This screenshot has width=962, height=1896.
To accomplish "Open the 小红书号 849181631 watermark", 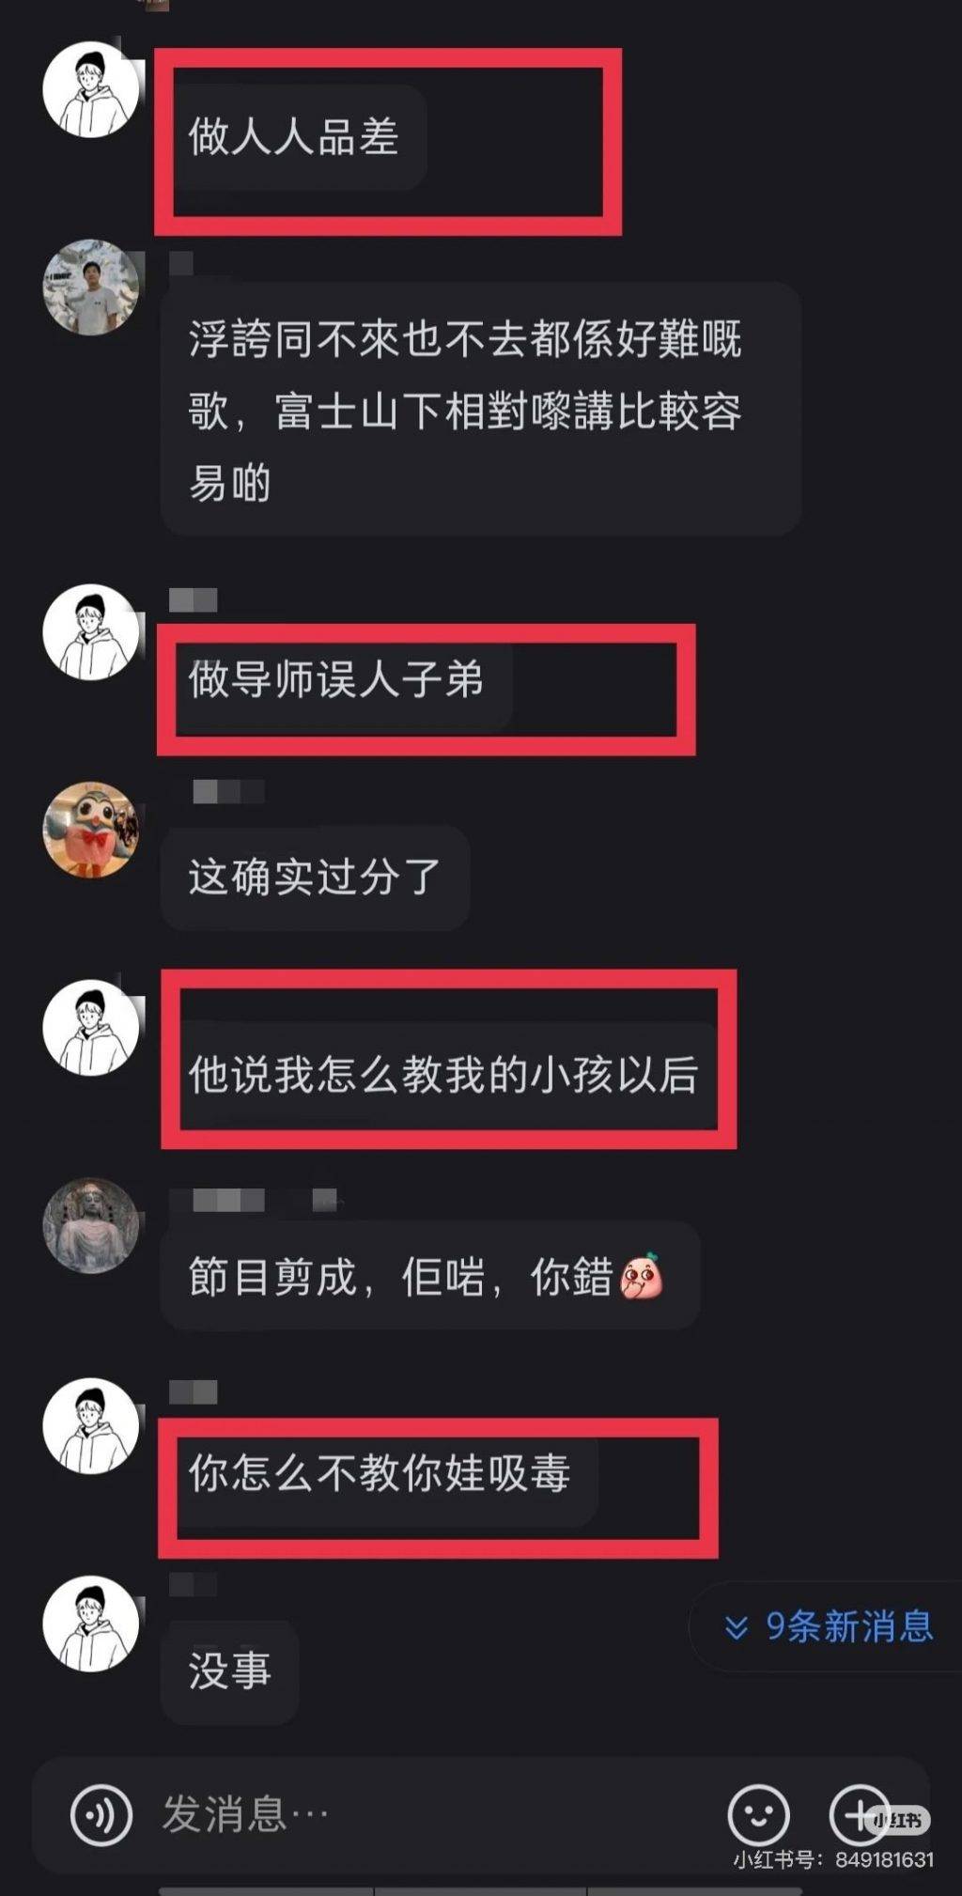I will [x=833, y=1859].
